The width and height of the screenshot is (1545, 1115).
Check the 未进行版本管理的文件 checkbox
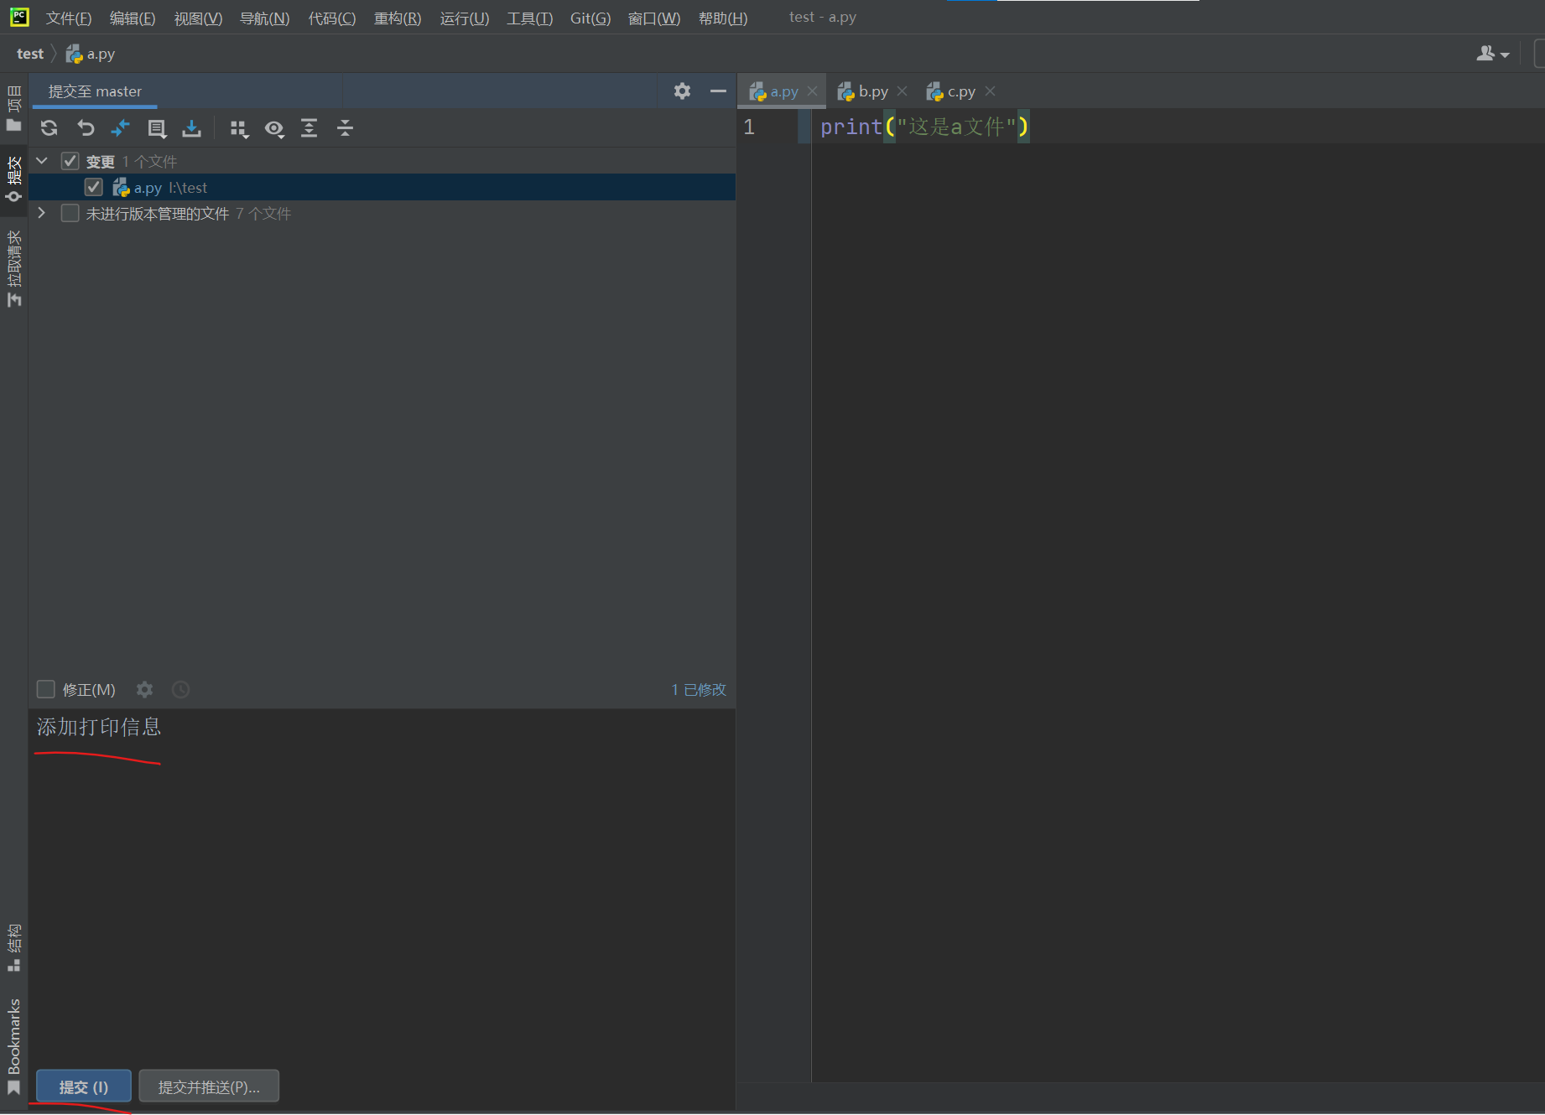70,213
